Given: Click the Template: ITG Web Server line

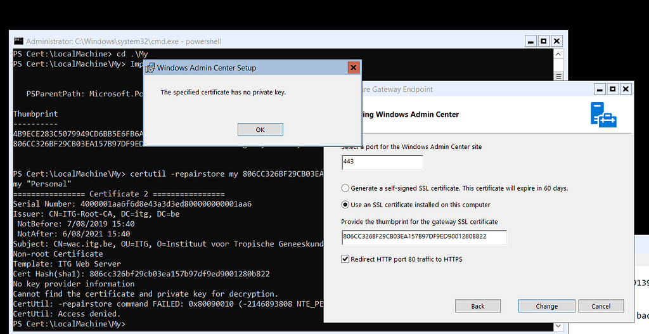Looking at the screenshot, I should point(67,264).
